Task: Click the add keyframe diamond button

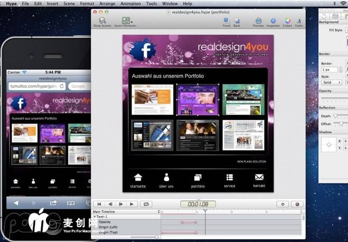Action: coord(283,204)
